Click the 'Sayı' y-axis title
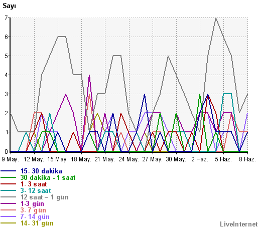This screenshot has height=229, width=261. [9, 6]
